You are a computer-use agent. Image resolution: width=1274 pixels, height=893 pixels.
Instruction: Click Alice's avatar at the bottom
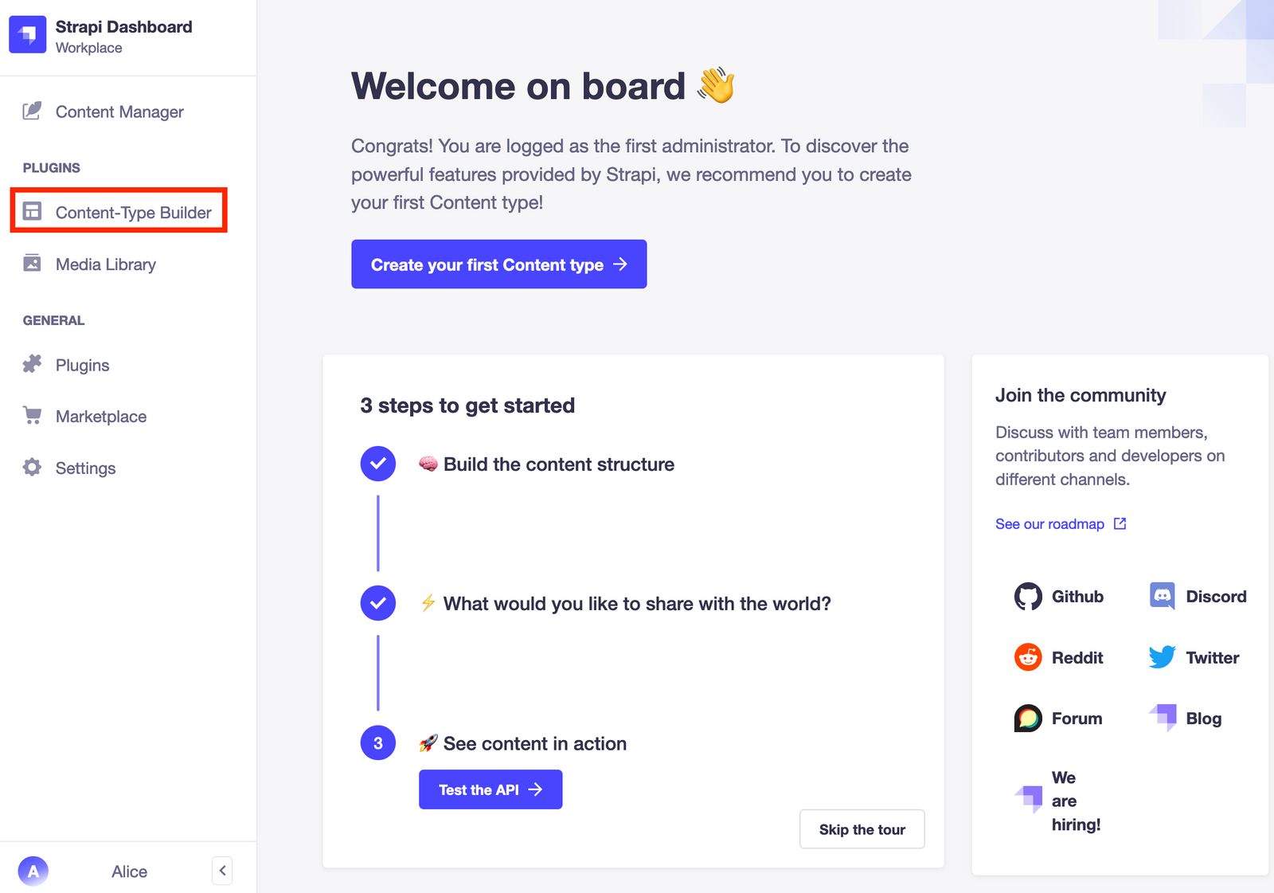click(x=33, y=871)
